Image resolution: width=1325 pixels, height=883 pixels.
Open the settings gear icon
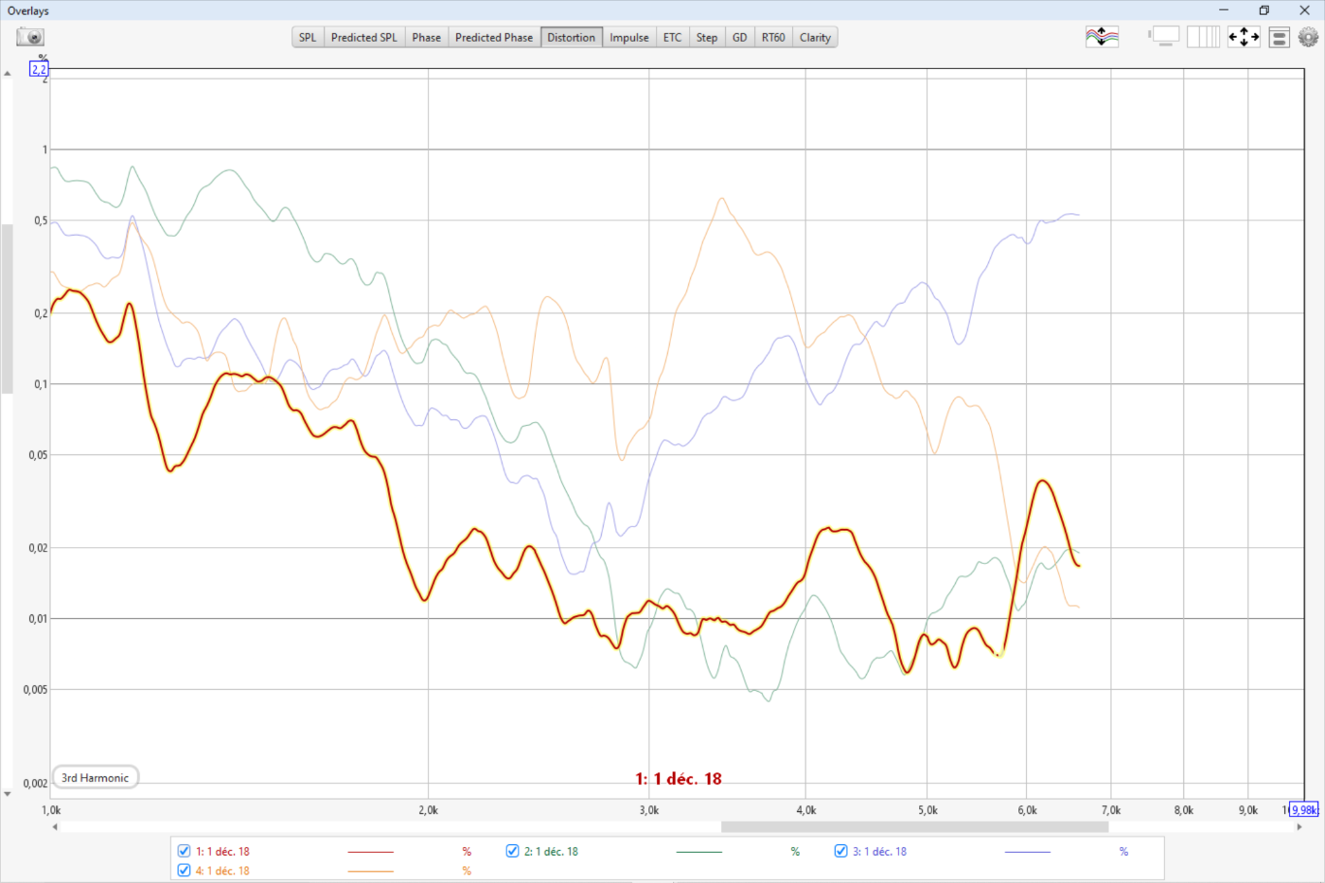pyautogui.click(x=1308, y=37)
